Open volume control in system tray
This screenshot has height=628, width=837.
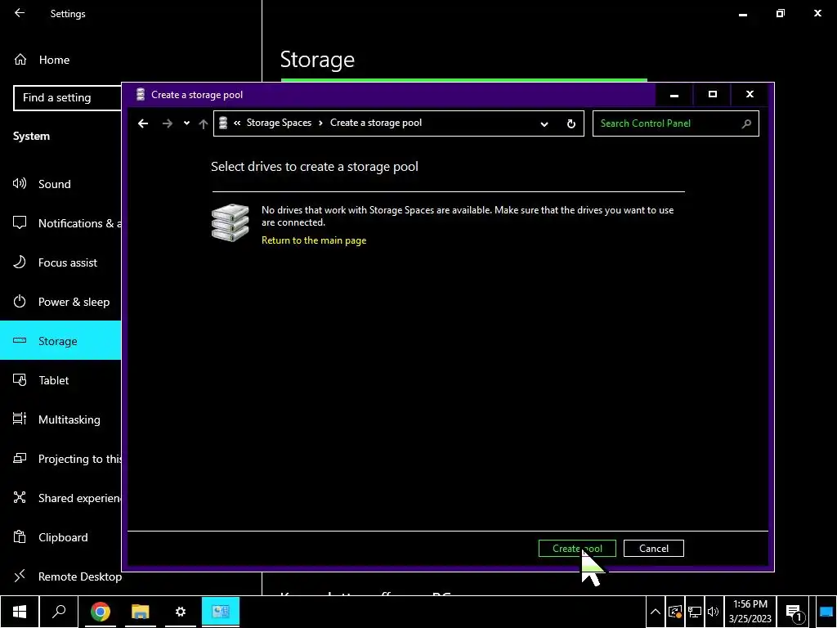coord(713,612)
